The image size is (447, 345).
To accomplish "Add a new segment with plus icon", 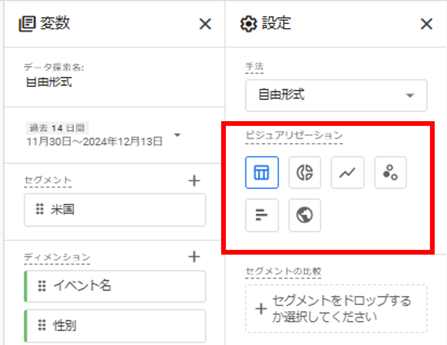I will tap(194, 181).
